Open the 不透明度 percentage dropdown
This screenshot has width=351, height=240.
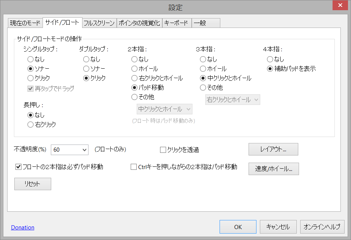tap(69, 149)
